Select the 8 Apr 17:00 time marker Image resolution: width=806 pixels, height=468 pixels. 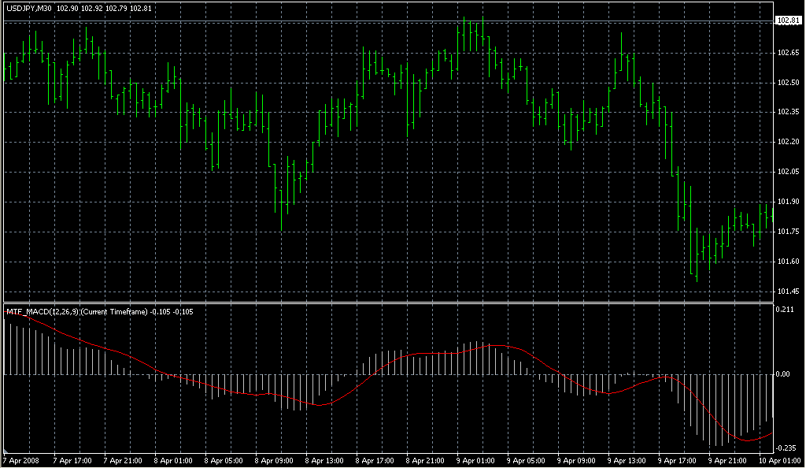(x=375, y=460)
